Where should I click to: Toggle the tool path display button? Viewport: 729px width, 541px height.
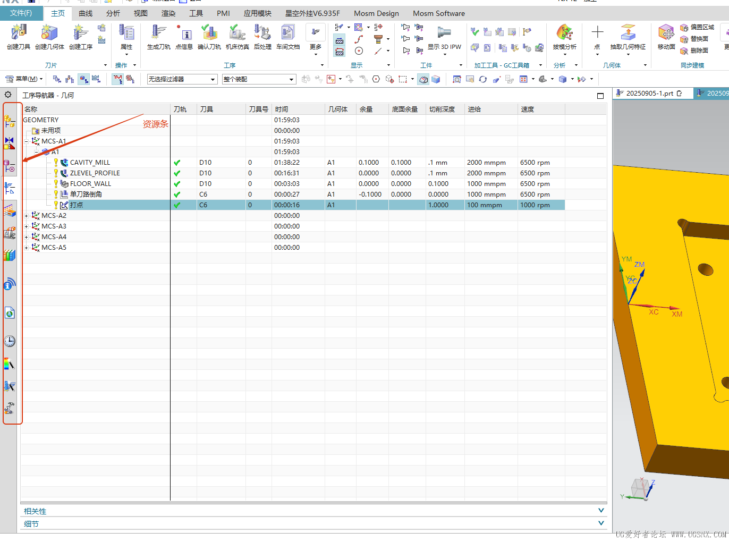click(117, 79)
